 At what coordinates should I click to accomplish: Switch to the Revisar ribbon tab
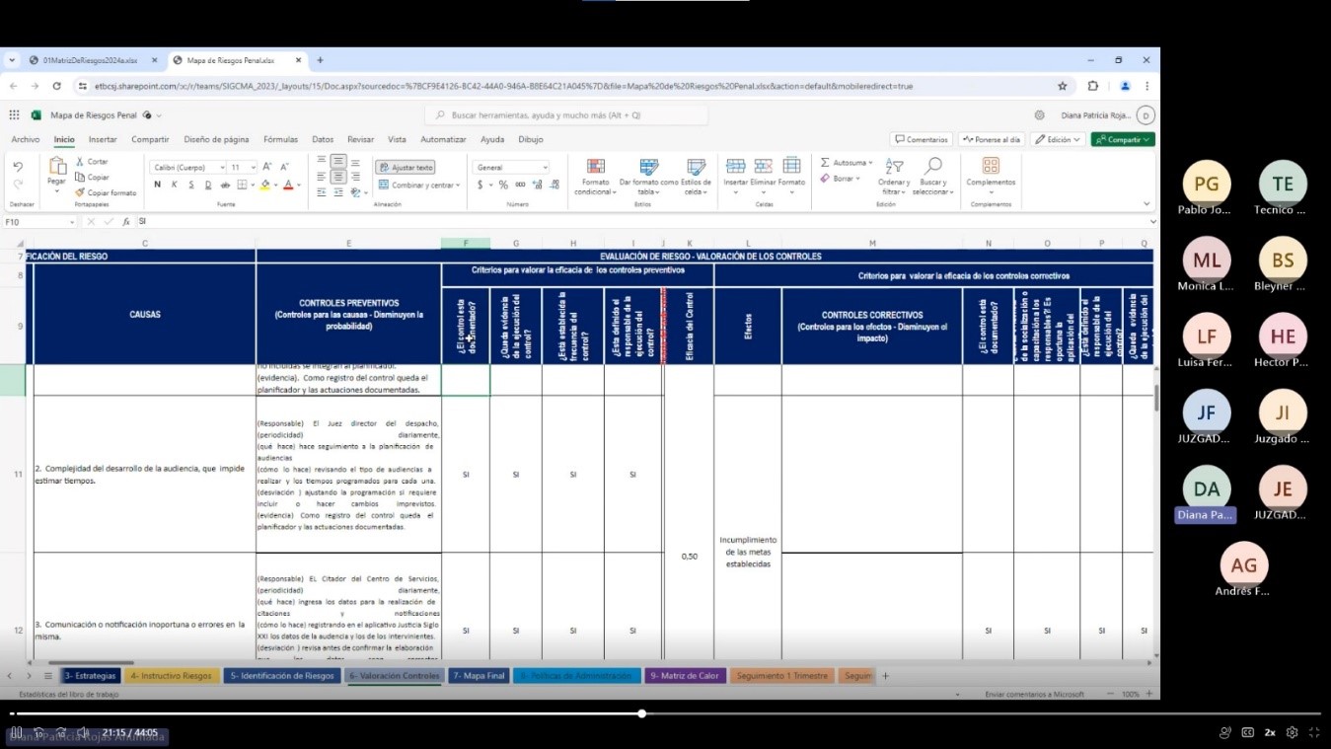(360, 140)
